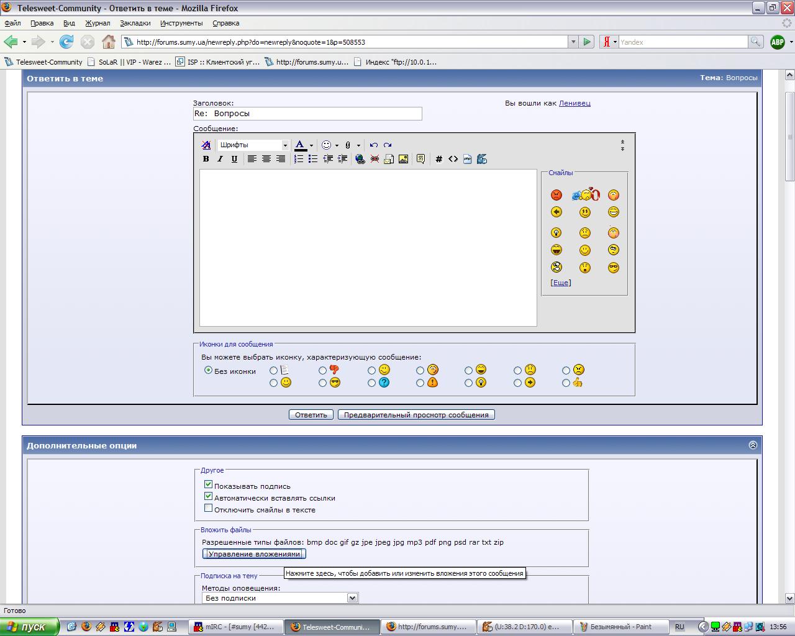Insert an image with the picture icon
This screenshot has width=795, height=636.
point(403,159)
